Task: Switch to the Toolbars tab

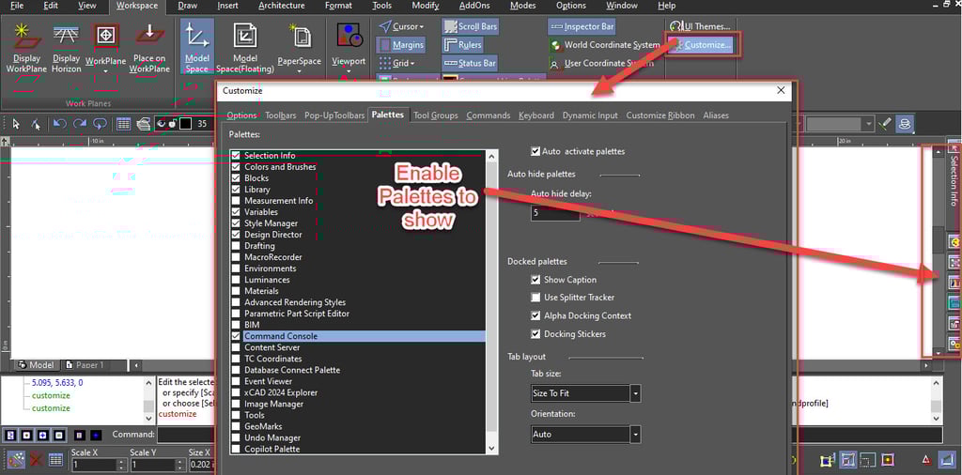Action: pos(280,115)
